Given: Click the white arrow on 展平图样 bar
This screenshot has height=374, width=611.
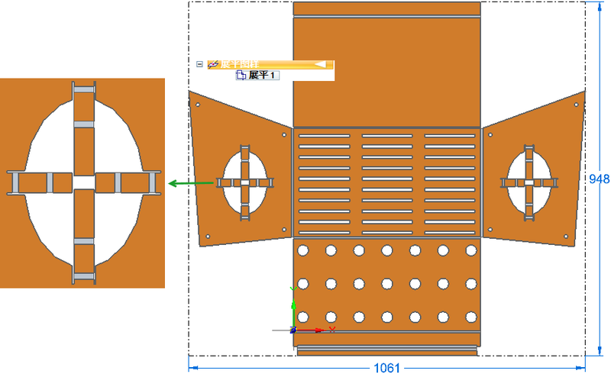Looking at the screenshot, I should [321, 65].
